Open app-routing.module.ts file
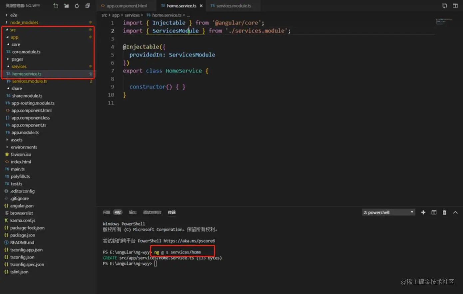 pyautogui.click(x=33, y=103)
